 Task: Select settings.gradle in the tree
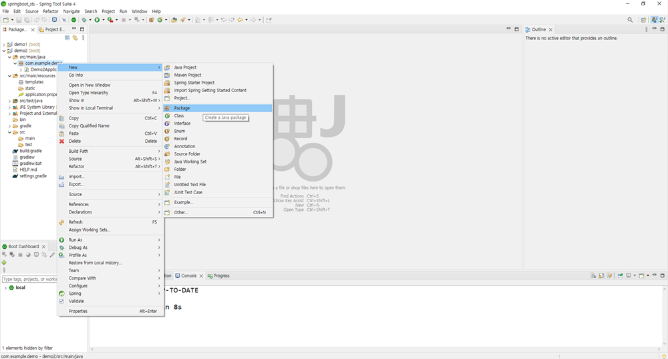[33, 176]
